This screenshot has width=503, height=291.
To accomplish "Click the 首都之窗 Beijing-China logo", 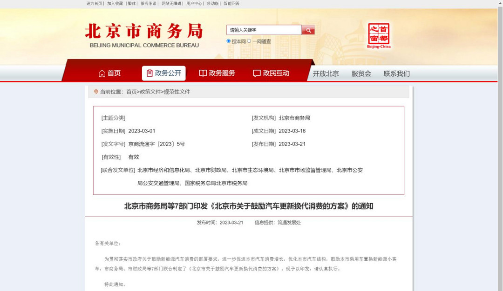I will pyautogui.click(x=379, y=35).
